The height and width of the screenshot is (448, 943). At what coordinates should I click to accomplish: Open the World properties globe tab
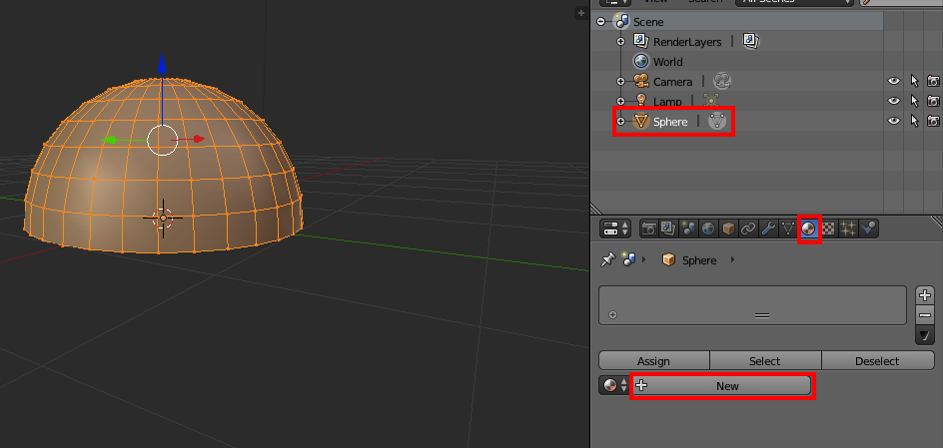point(708,228)
